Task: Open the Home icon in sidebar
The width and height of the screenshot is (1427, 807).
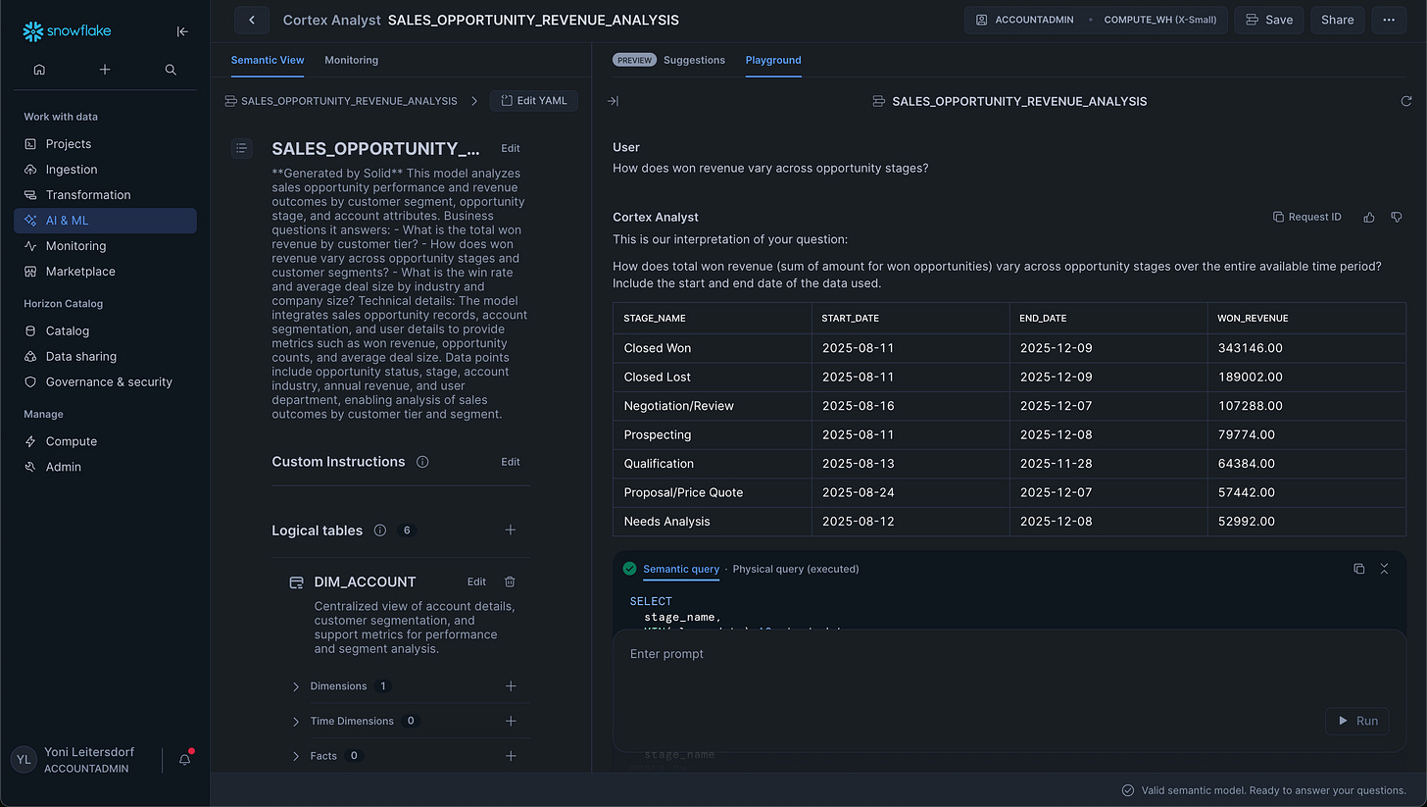Action: click(39, 70)
